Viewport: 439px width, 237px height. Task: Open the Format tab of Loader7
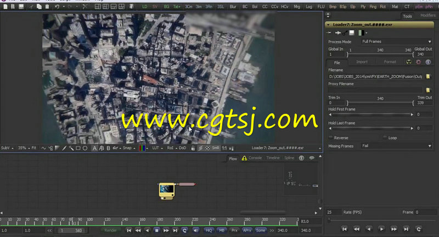pyautogui.click(x=390, y=62)
